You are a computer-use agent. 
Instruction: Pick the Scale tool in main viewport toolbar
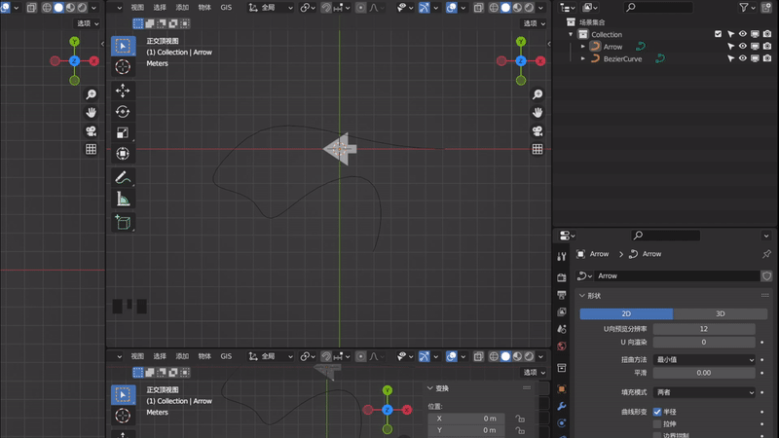coord(123,132)
